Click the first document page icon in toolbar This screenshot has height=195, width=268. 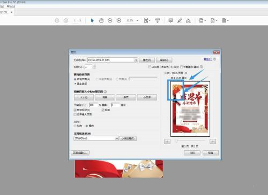click(x=201, y=21)
